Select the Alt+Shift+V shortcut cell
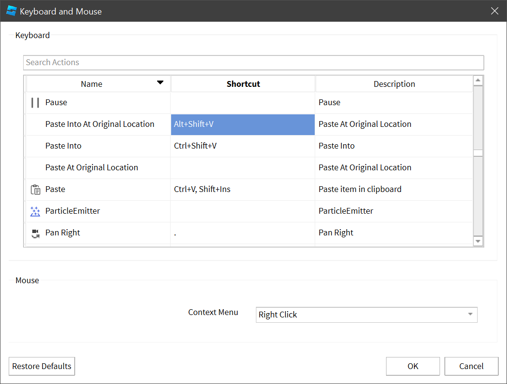The width and height of the screenshot is (507, 384). pyautogui.click(x=243, y=124)
